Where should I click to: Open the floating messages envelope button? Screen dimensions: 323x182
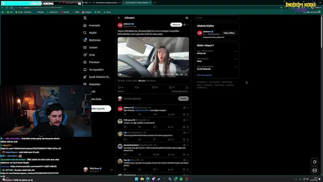point(315,171)
